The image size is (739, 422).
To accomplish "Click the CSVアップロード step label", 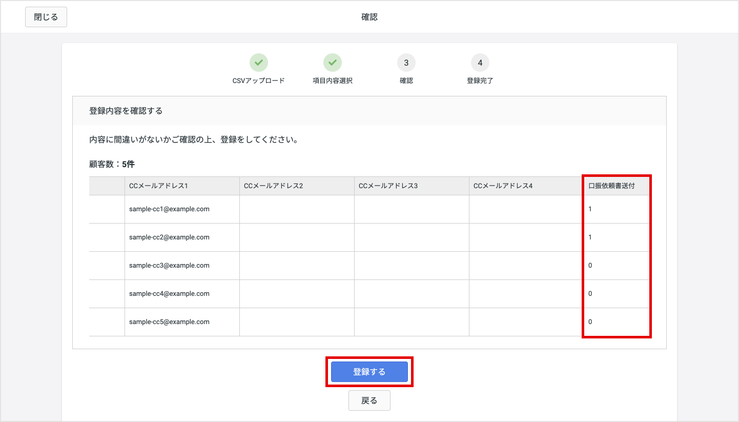I will click(259, 80).
